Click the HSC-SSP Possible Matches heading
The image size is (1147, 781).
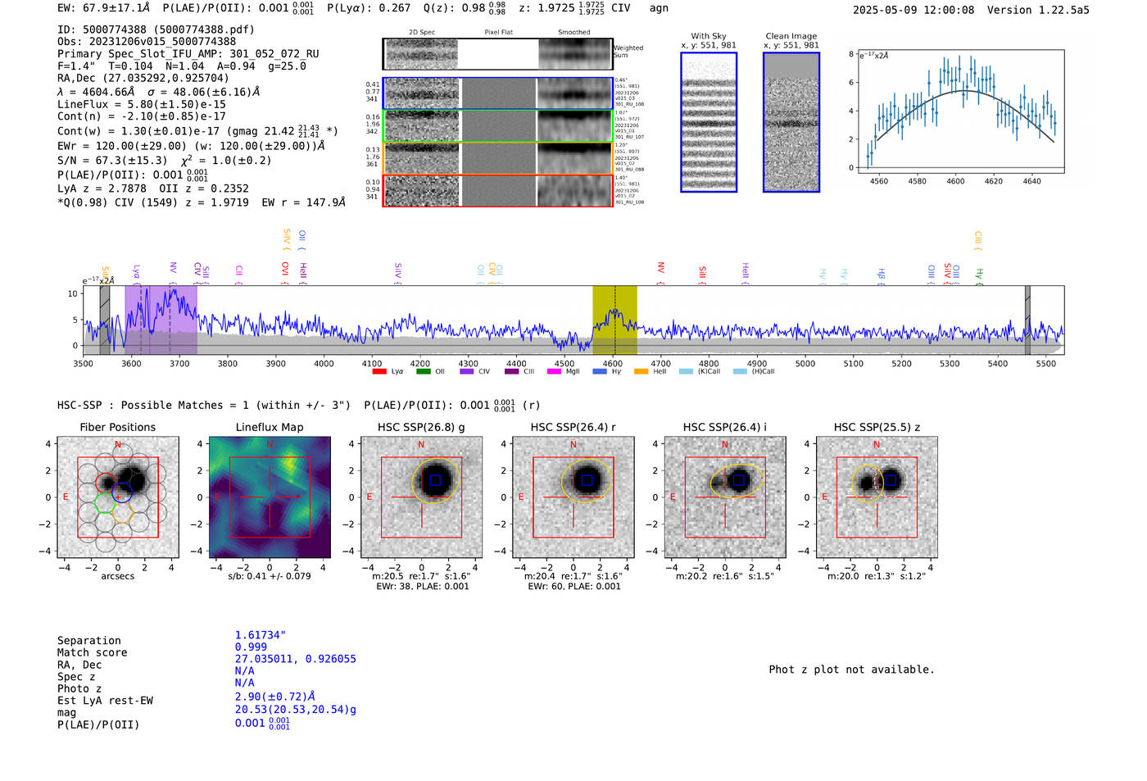[203, 406]
